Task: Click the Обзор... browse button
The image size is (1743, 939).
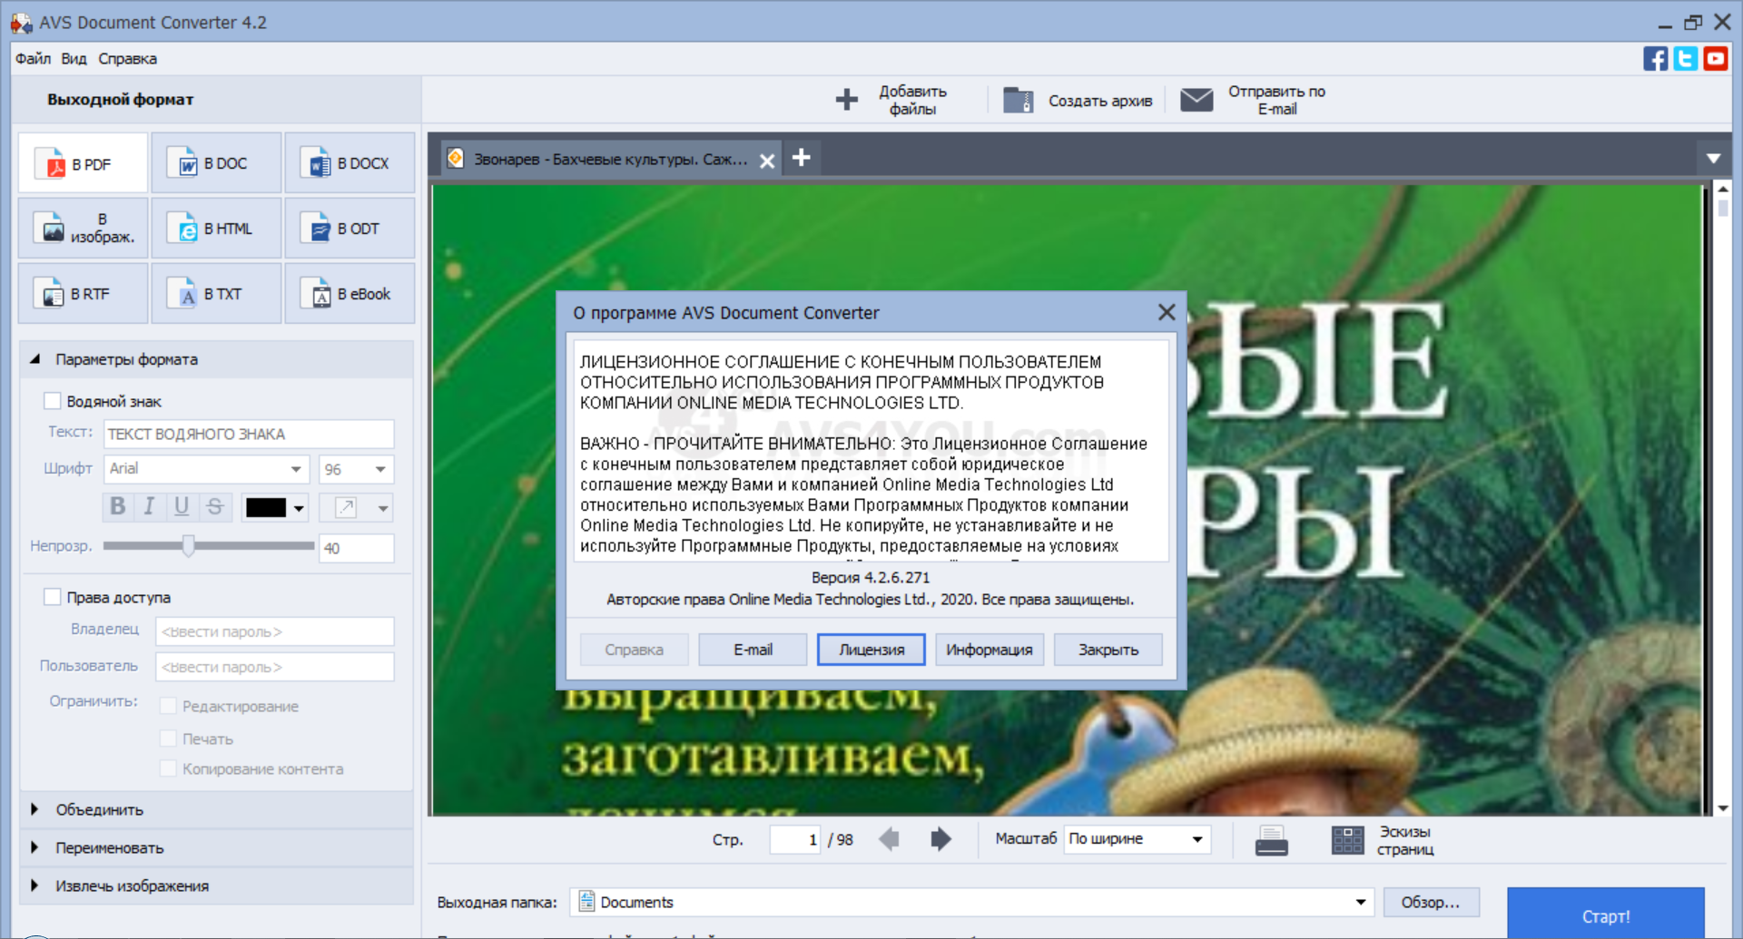Action: (x=1431, y=902)
